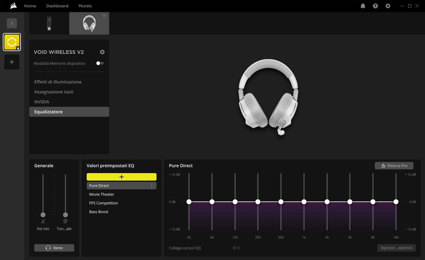Click the 1k EQ slider handle
This screenshot has height=260, width=425.
pos(304,202)
